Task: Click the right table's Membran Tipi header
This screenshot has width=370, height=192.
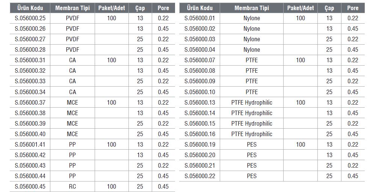Action: tap(252, 8)
